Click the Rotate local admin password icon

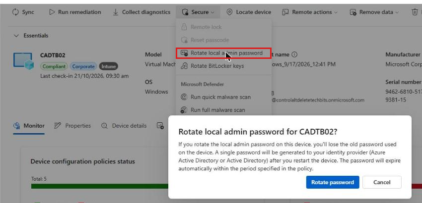tap(184, 53)
